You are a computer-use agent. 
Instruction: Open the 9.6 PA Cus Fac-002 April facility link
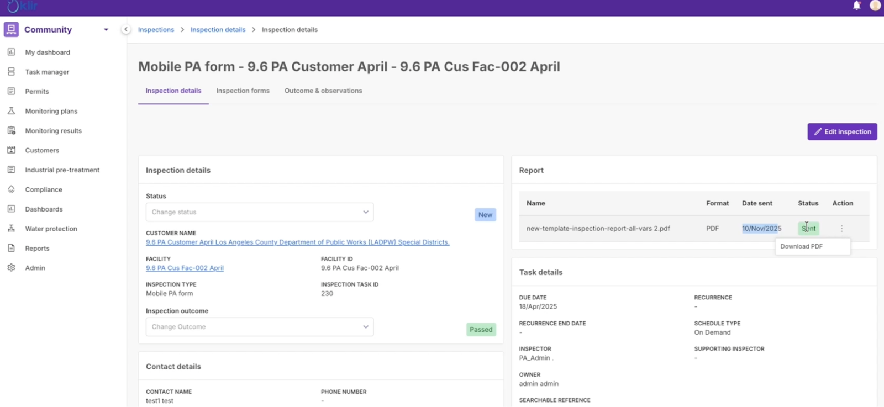coord(185,268)
